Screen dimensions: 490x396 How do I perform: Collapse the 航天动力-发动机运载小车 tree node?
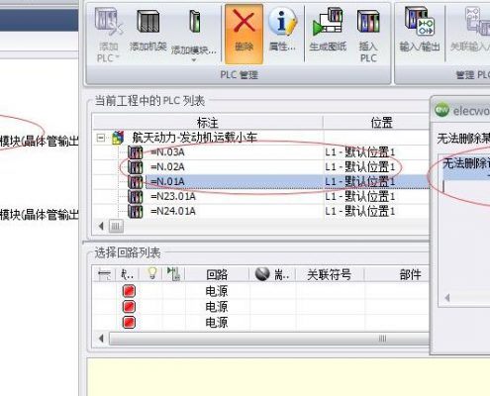tap(101, 138)
